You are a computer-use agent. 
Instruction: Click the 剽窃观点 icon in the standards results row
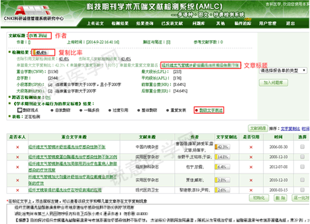coord(19,110)
